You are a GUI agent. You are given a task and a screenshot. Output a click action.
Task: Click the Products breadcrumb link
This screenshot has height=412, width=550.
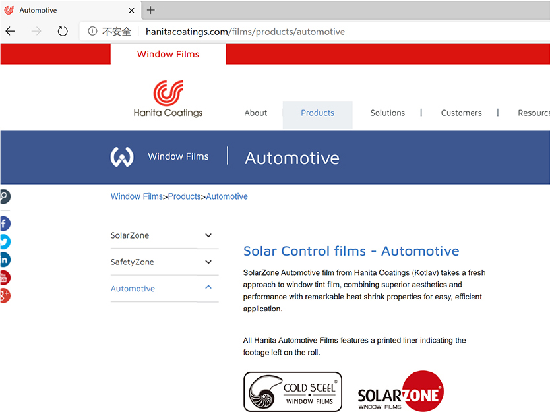click(x=185, y=196)
